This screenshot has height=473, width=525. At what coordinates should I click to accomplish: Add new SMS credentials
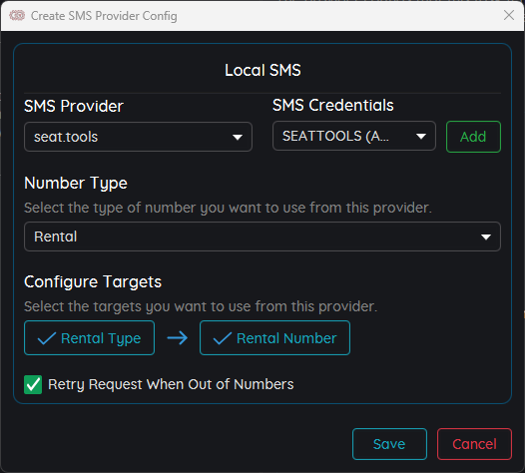click(x=473, y=137)
